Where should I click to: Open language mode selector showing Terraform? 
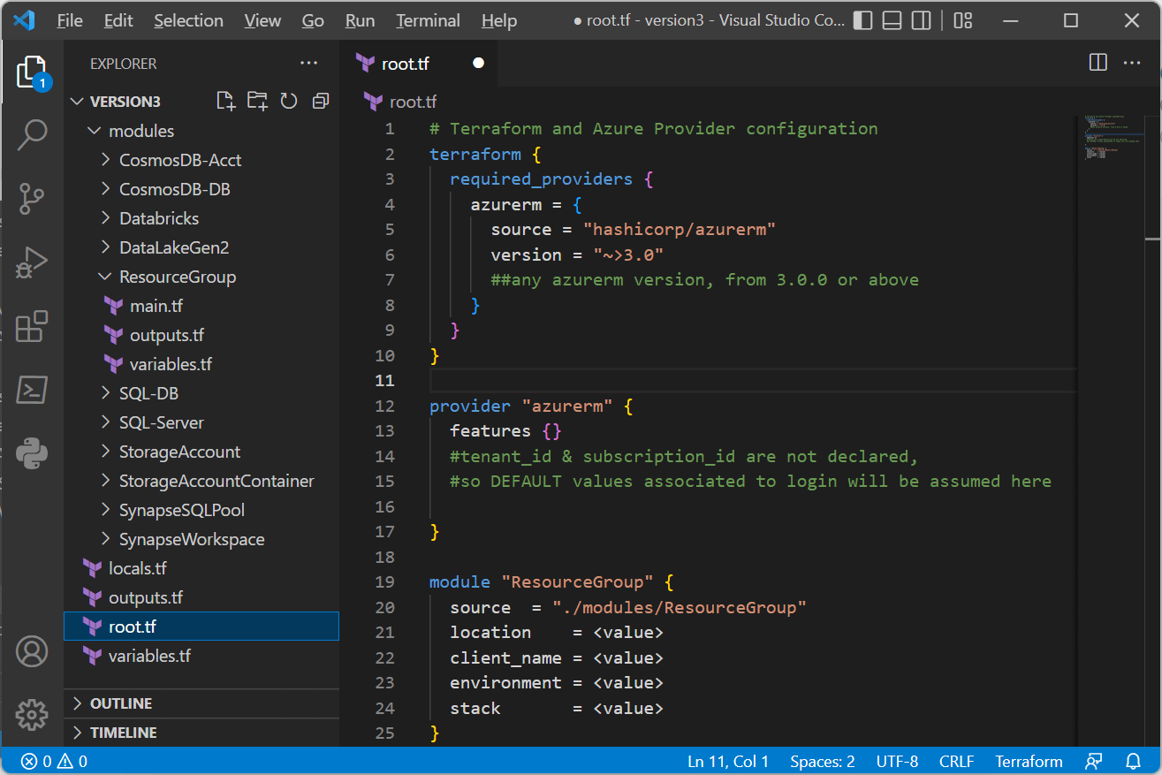click(x=1029, y=761)
